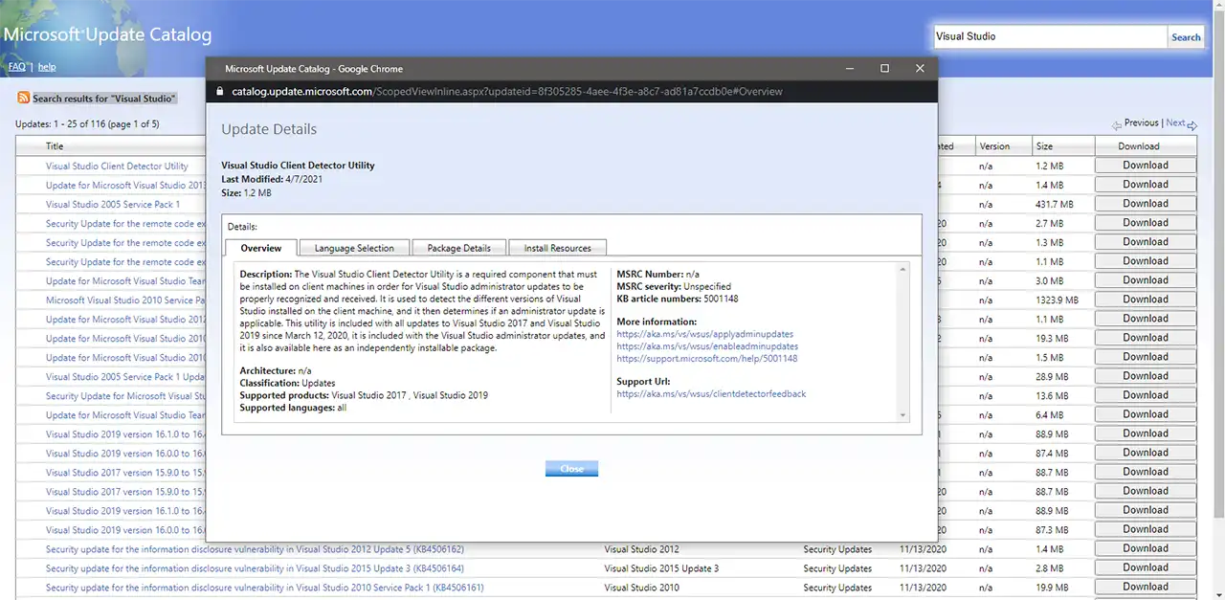Click the Previous page link text
1225x600 pixels.
(x=1141, y=122)
